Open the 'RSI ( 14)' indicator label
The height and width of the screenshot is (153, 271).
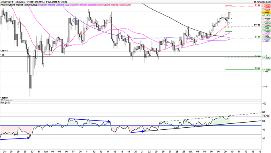pyautogui.click(x=5, y=103)
